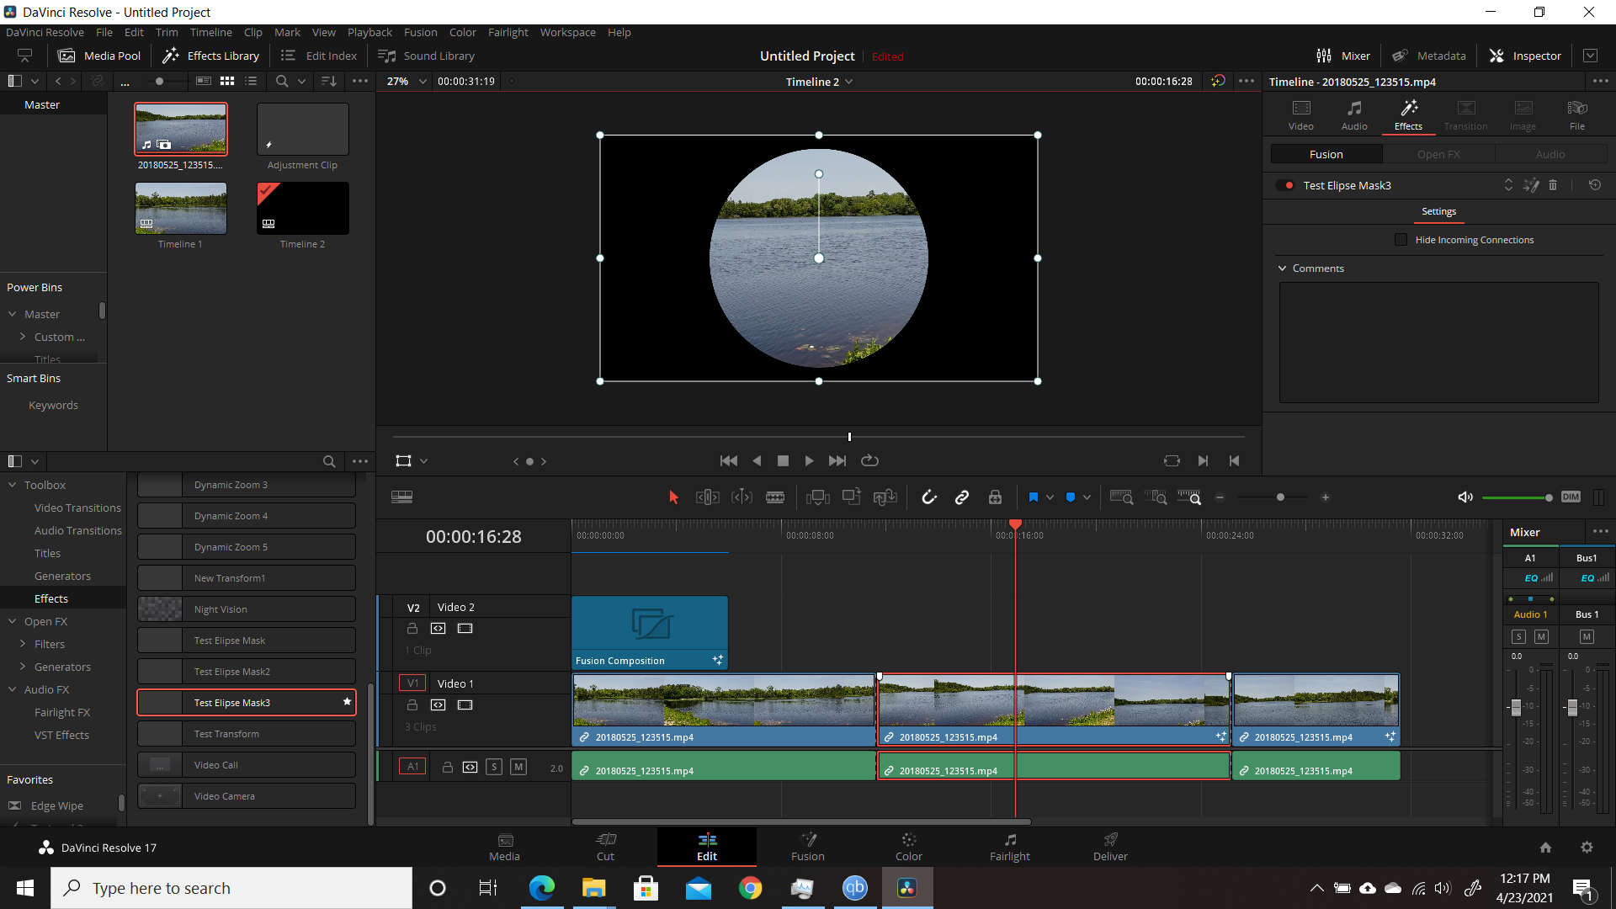Toggle the Linked Selection chain icon

pyautogui.click(x=962, y=497)
